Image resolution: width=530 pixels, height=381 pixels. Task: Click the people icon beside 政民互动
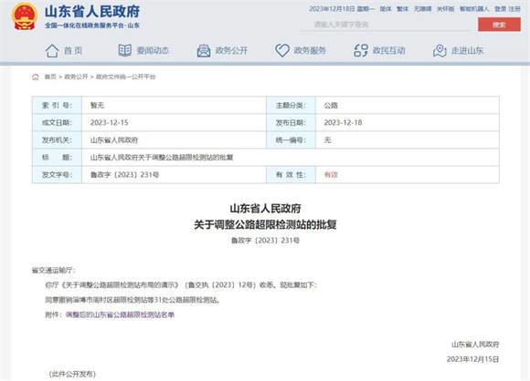361,50
